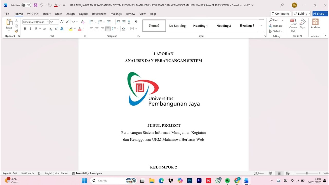Switch to the Layout tab
This screenshot has height=185, width=329.
(x=83, y=14)
